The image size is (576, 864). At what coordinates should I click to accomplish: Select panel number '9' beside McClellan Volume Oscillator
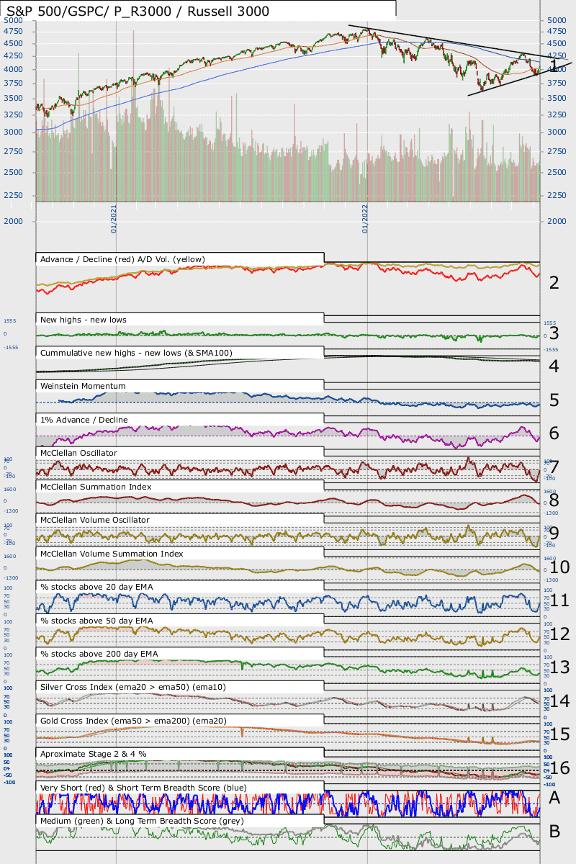pos(554,534)
